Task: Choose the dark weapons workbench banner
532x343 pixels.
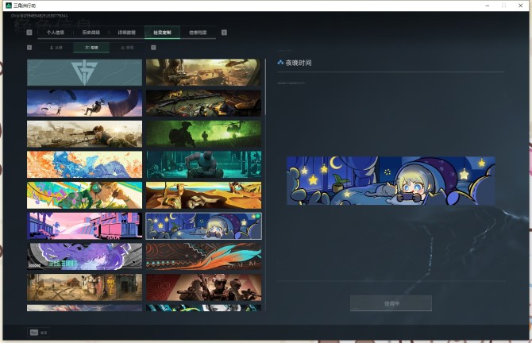Action: pos(203,103)
